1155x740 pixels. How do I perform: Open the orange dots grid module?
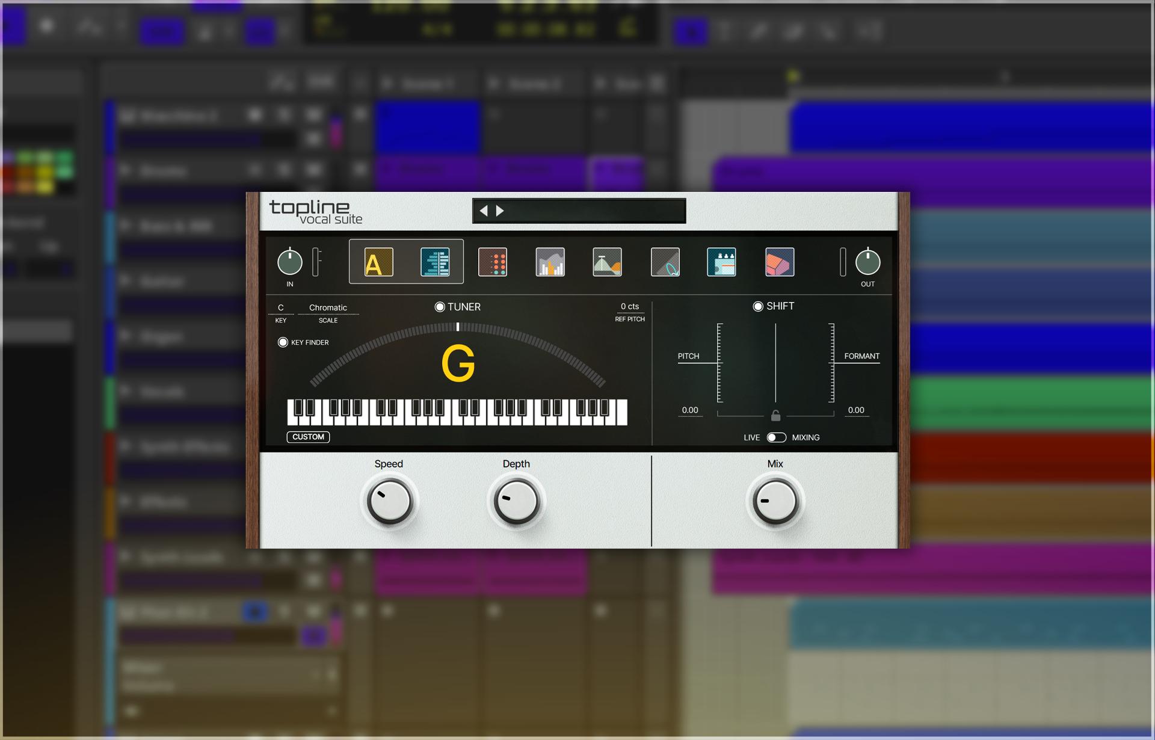point(493,262)
